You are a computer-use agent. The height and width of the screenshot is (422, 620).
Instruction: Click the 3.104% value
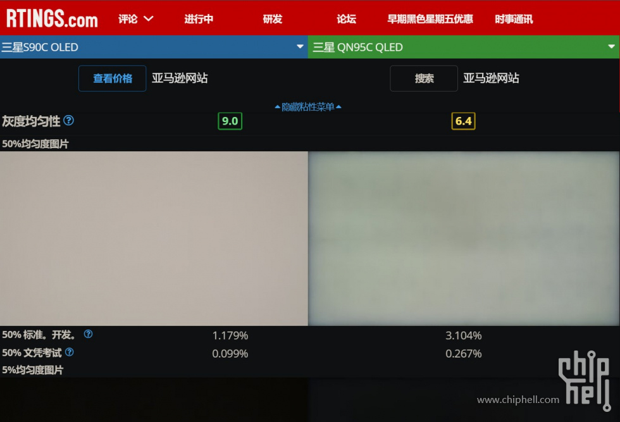(463, 335)
